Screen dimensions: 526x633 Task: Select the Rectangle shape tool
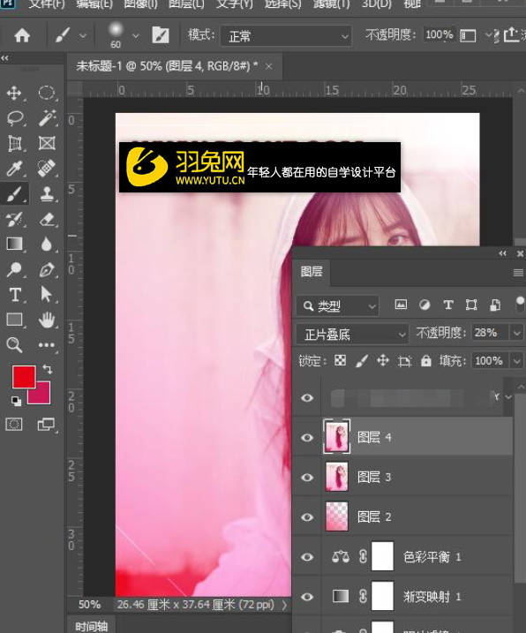click(14, 320)
